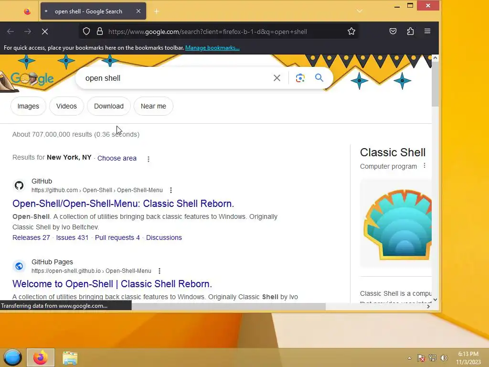The image size is (489, 367).
Task: Close the 'open shell - Google Search' tab
Action: point(138,11)
